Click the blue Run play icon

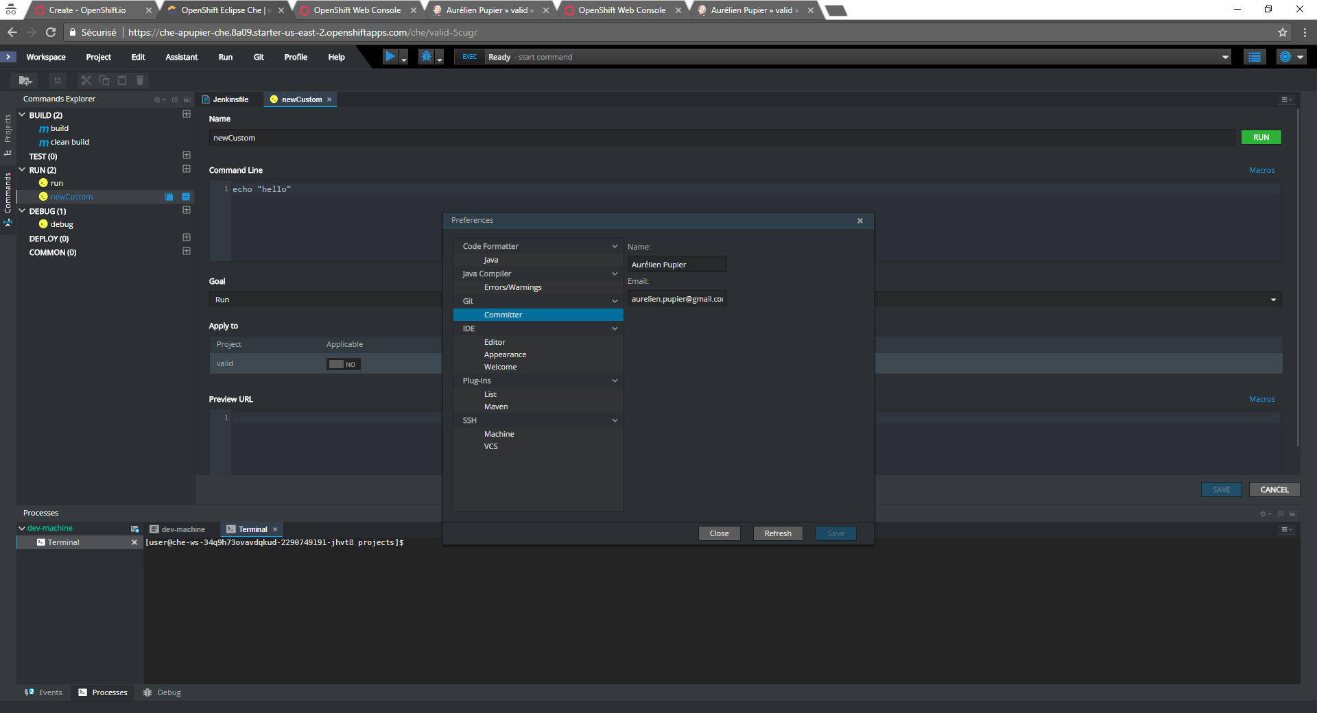[390, 57]
